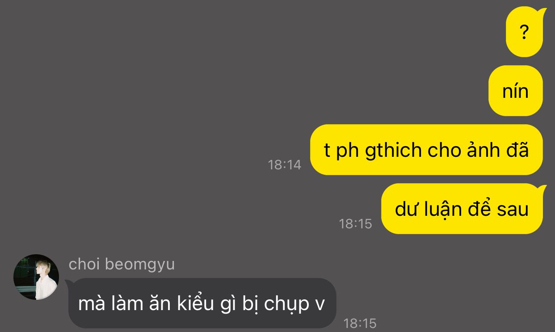
Task: Tap the "dư luận để sau" message bubble
Action: tap(463, 209)
